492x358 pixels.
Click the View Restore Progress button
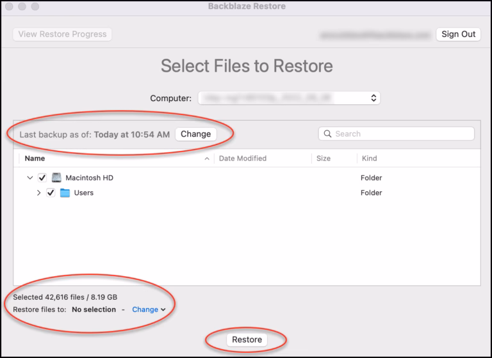coord(62,34)
